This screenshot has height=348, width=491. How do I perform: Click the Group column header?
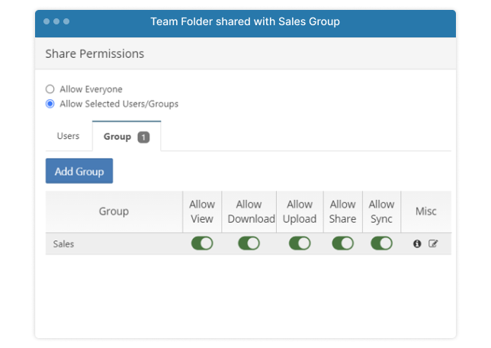point(114,211)
